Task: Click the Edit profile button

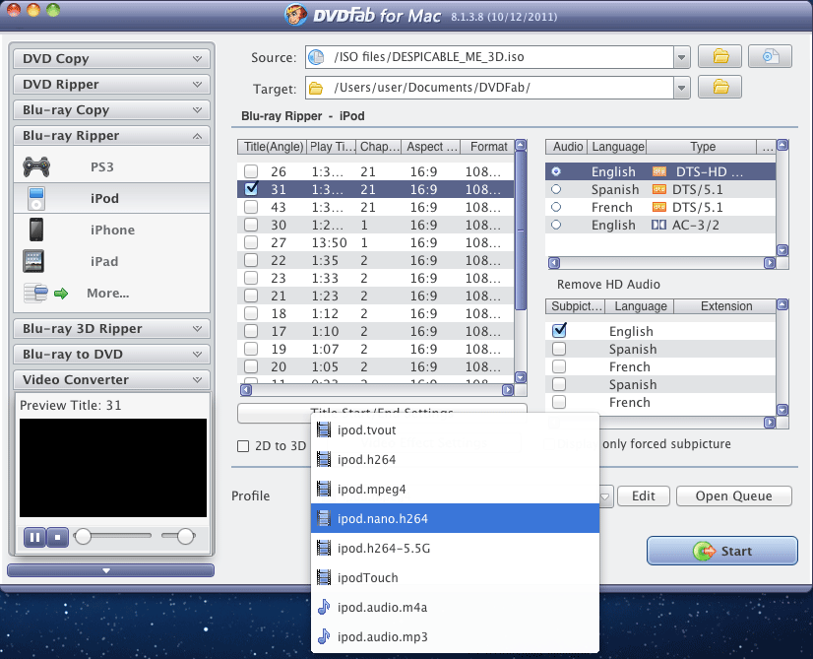Action: pyautogui.click(x=644, y=496)
